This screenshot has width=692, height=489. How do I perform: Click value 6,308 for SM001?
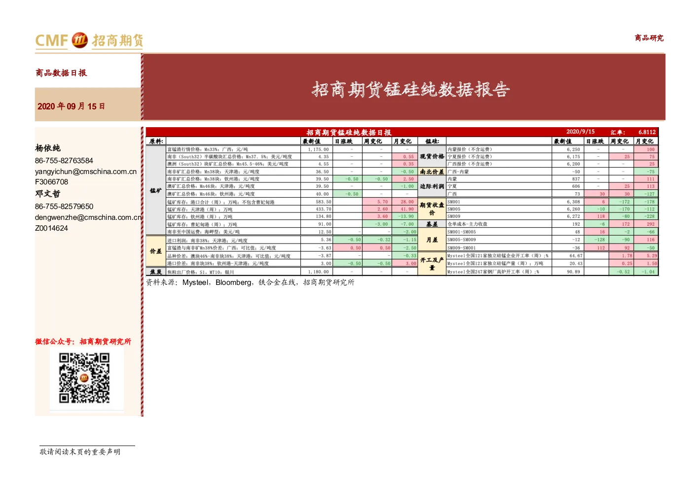click(x=574, y=202)
